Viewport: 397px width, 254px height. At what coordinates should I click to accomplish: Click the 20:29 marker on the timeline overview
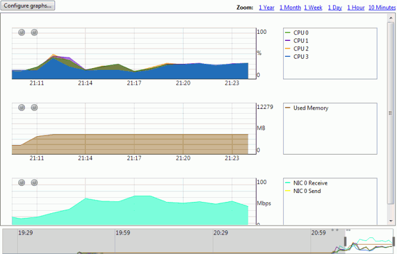point(220,233)
